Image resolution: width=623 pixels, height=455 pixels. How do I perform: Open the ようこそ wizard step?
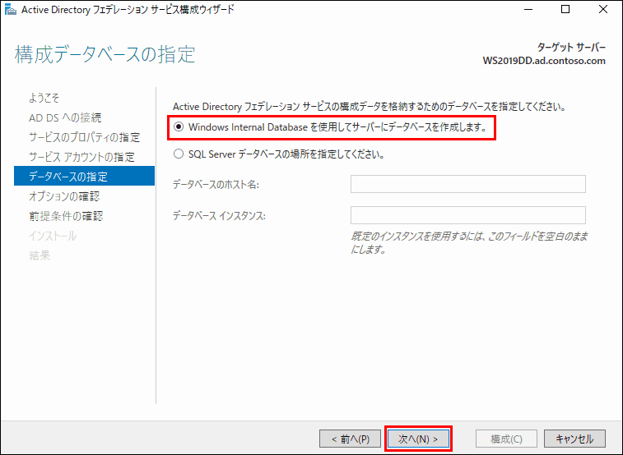point(44,98)
